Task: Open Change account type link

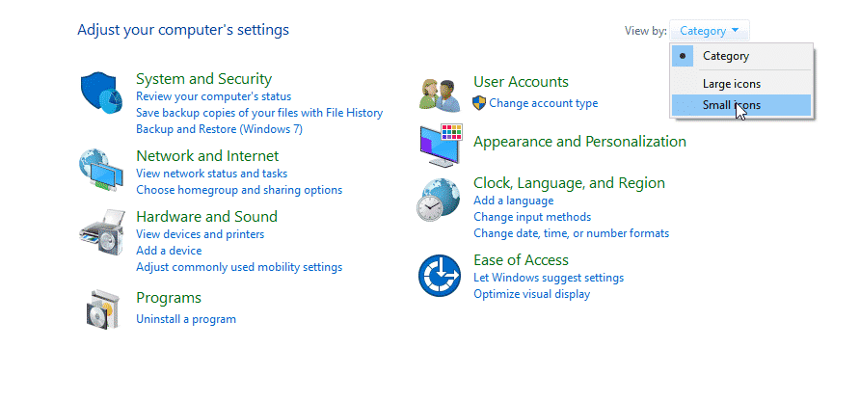Action: (543, 103)
